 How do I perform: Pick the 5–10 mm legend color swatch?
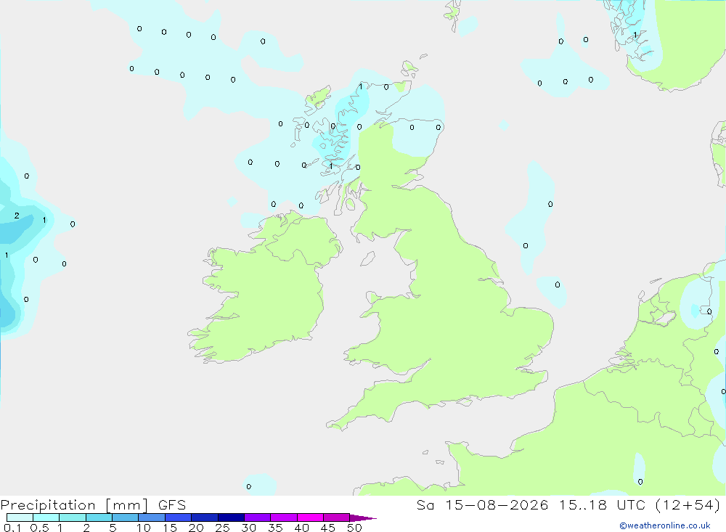[126, 517]
